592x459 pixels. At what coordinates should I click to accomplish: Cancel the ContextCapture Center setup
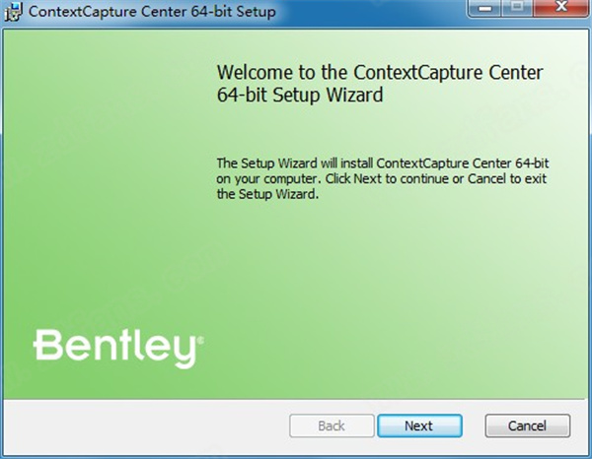pyautogui.click(x=528, y=426)
